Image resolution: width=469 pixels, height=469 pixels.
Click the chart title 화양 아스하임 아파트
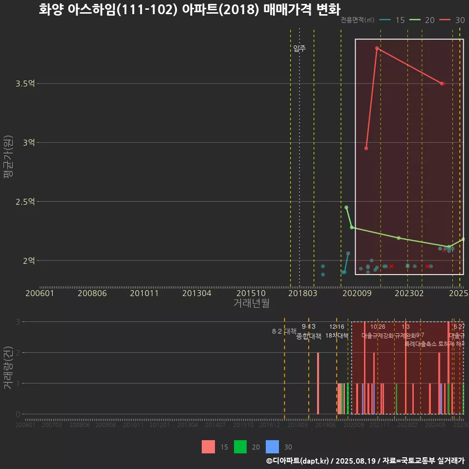190,9
